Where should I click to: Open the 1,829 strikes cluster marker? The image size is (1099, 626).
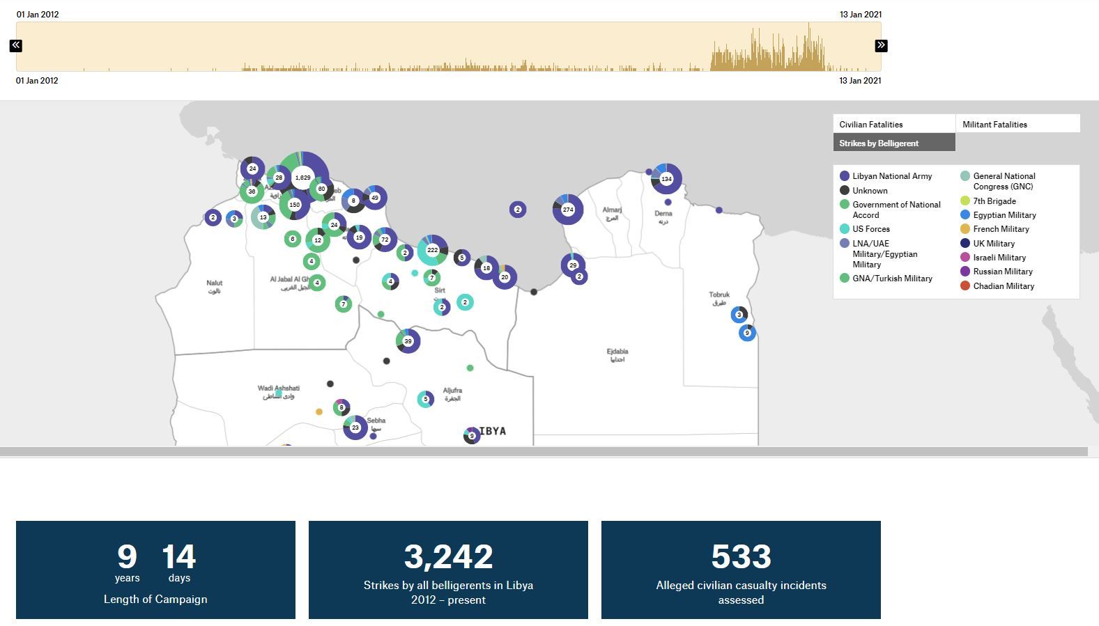(x=302, y=178)
